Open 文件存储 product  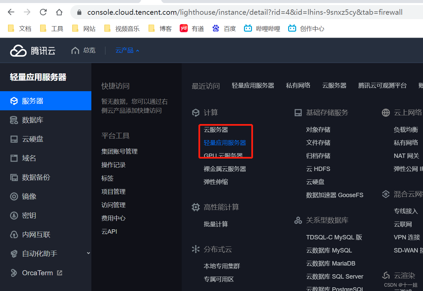click(318, 143)
